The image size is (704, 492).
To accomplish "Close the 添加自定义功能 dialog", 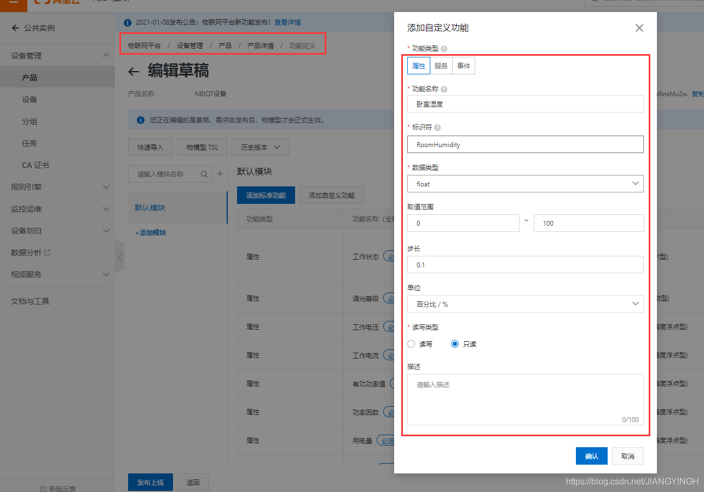I will click(x=639, y=28).
